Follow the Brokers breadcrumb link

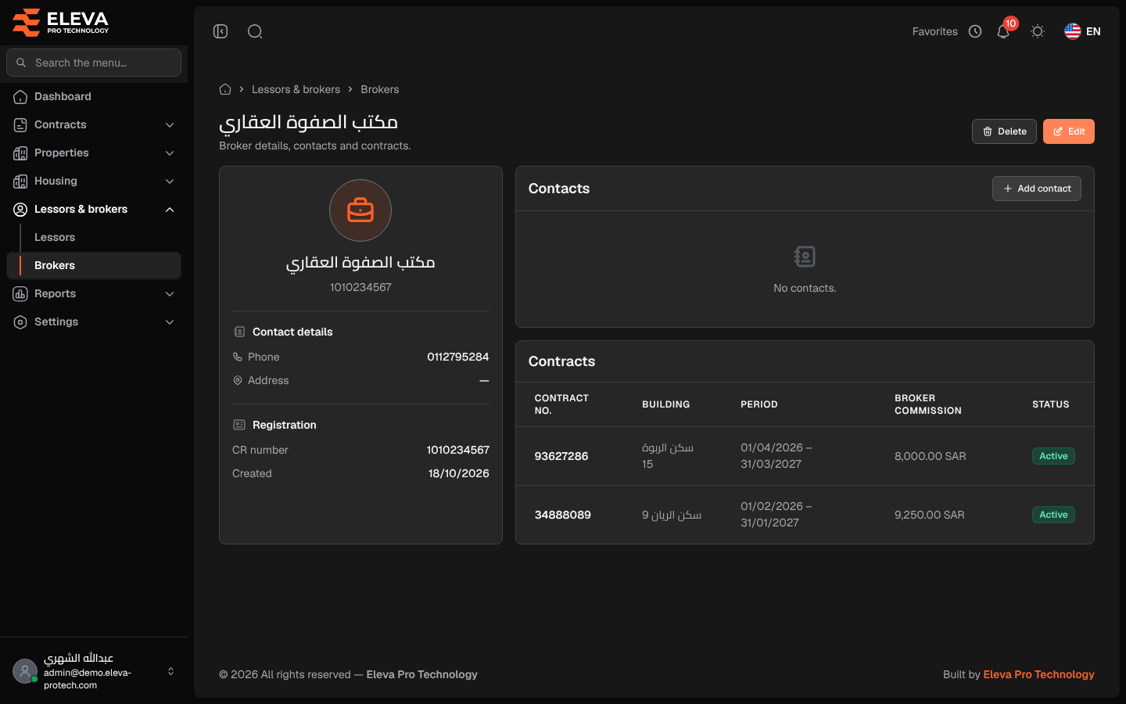point(380,89)
